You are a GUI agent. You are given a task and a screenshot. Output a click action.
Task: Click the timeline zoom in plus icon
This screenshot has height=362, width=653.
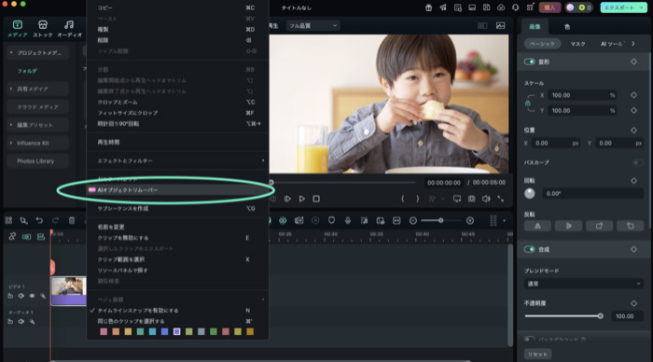tap(470, 220)
